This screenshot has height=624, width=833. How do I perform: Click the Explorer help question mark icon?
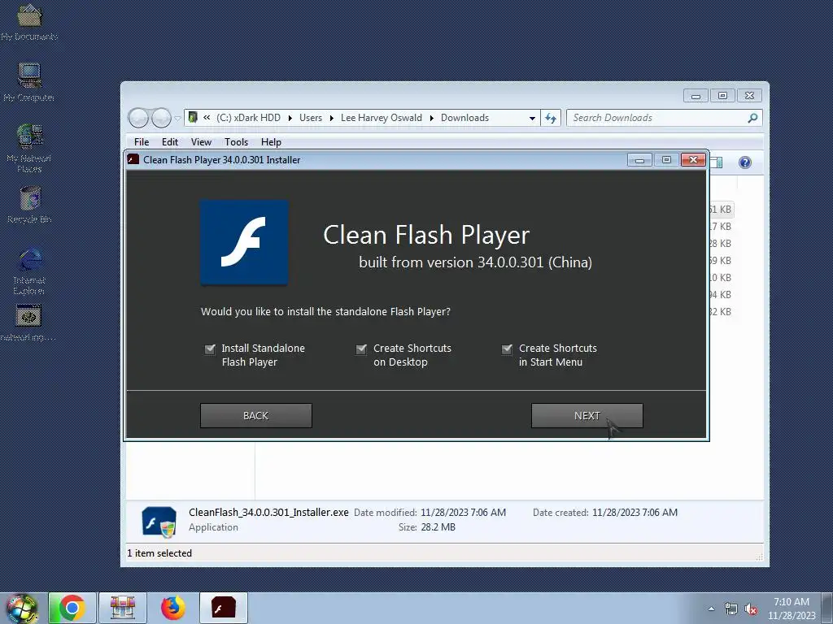[x=745, y=162]
